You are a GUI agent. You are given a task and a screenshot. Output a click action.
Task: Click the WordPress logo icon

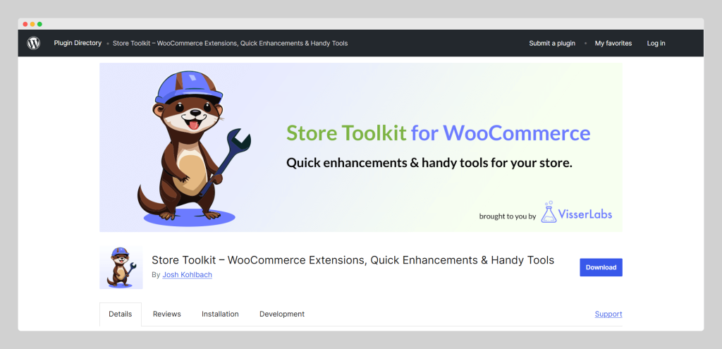point(34,43)
